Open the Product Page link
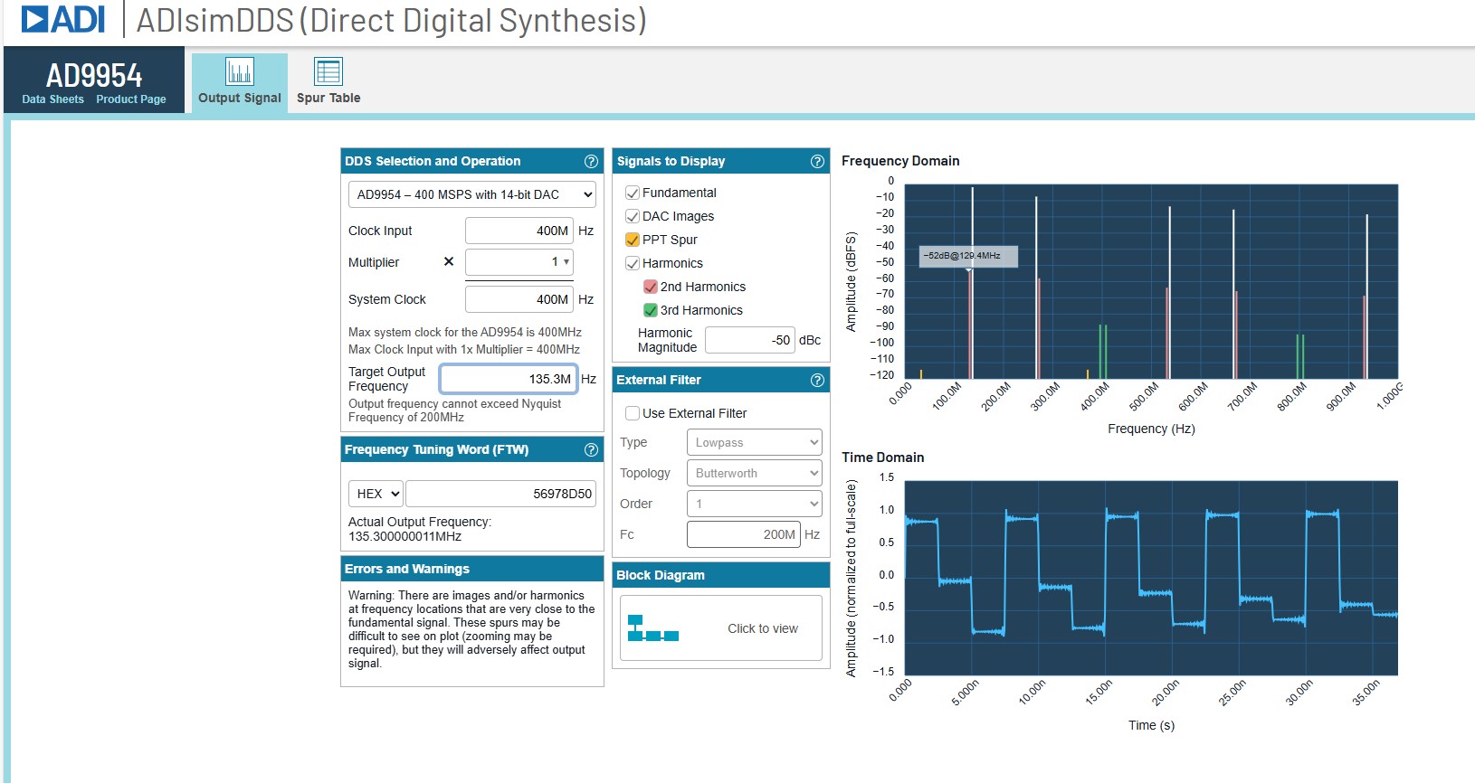The width and height of the screenshot is (1475, 783). pyautogui.click(x=131, y=99)
